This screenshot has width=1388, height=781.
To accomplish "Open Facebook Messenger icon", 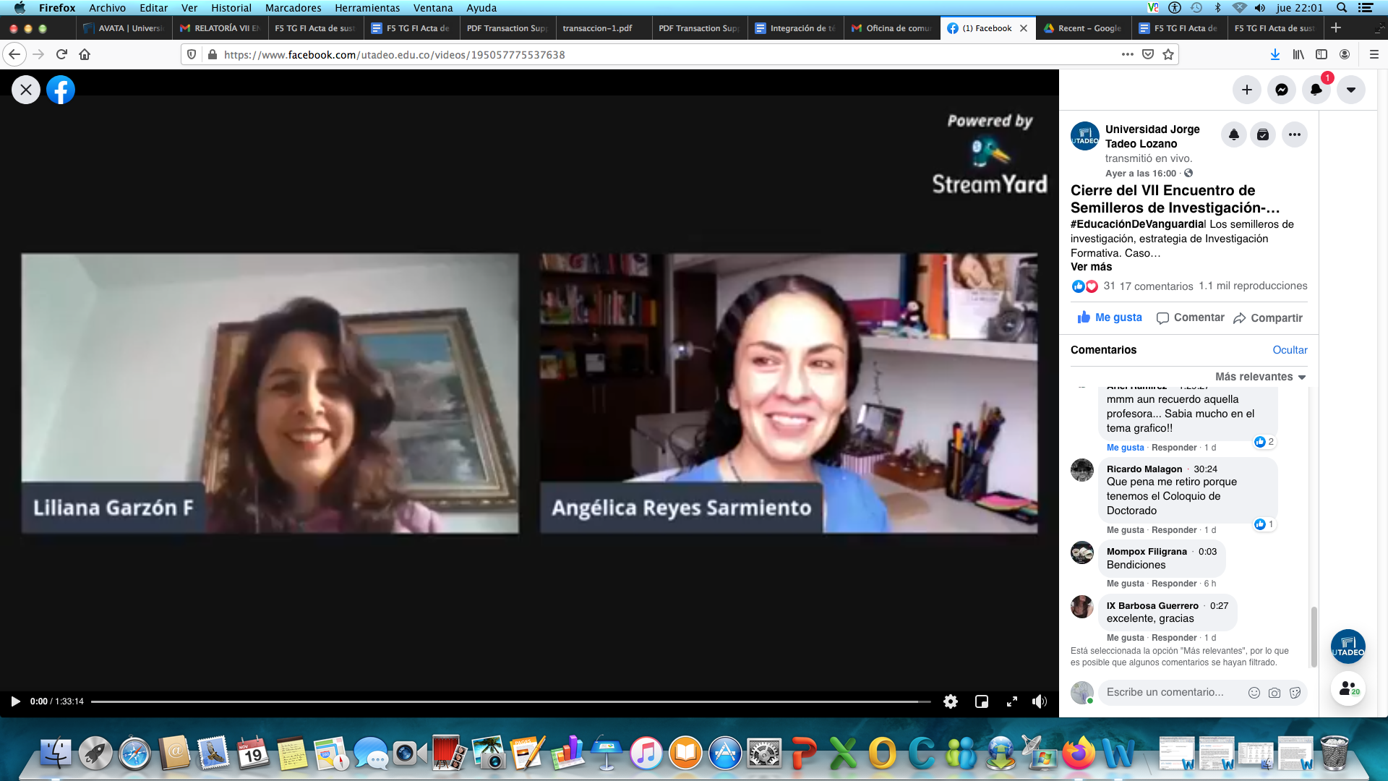I will coord(1281,90).
